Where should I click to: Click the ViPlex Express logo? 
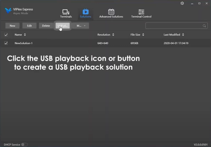pyautogui.click(x=8, y=11)
